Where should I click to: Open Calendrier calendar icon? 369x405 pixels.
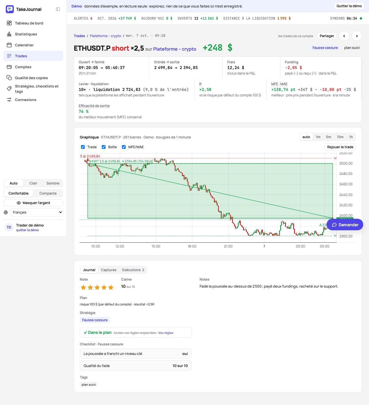(9, 45)
